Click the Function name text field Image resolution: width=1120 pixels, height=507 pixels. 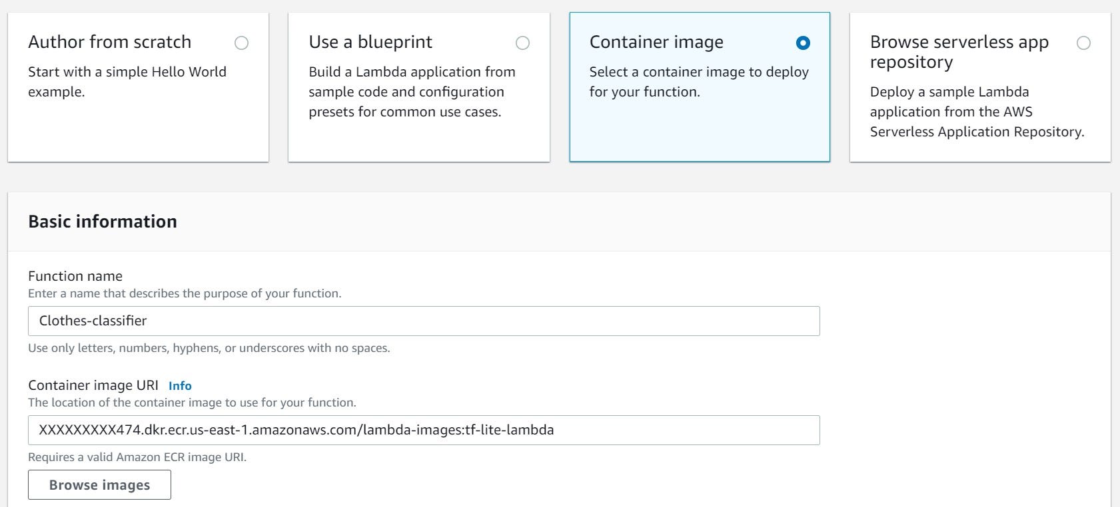(424, 321)
